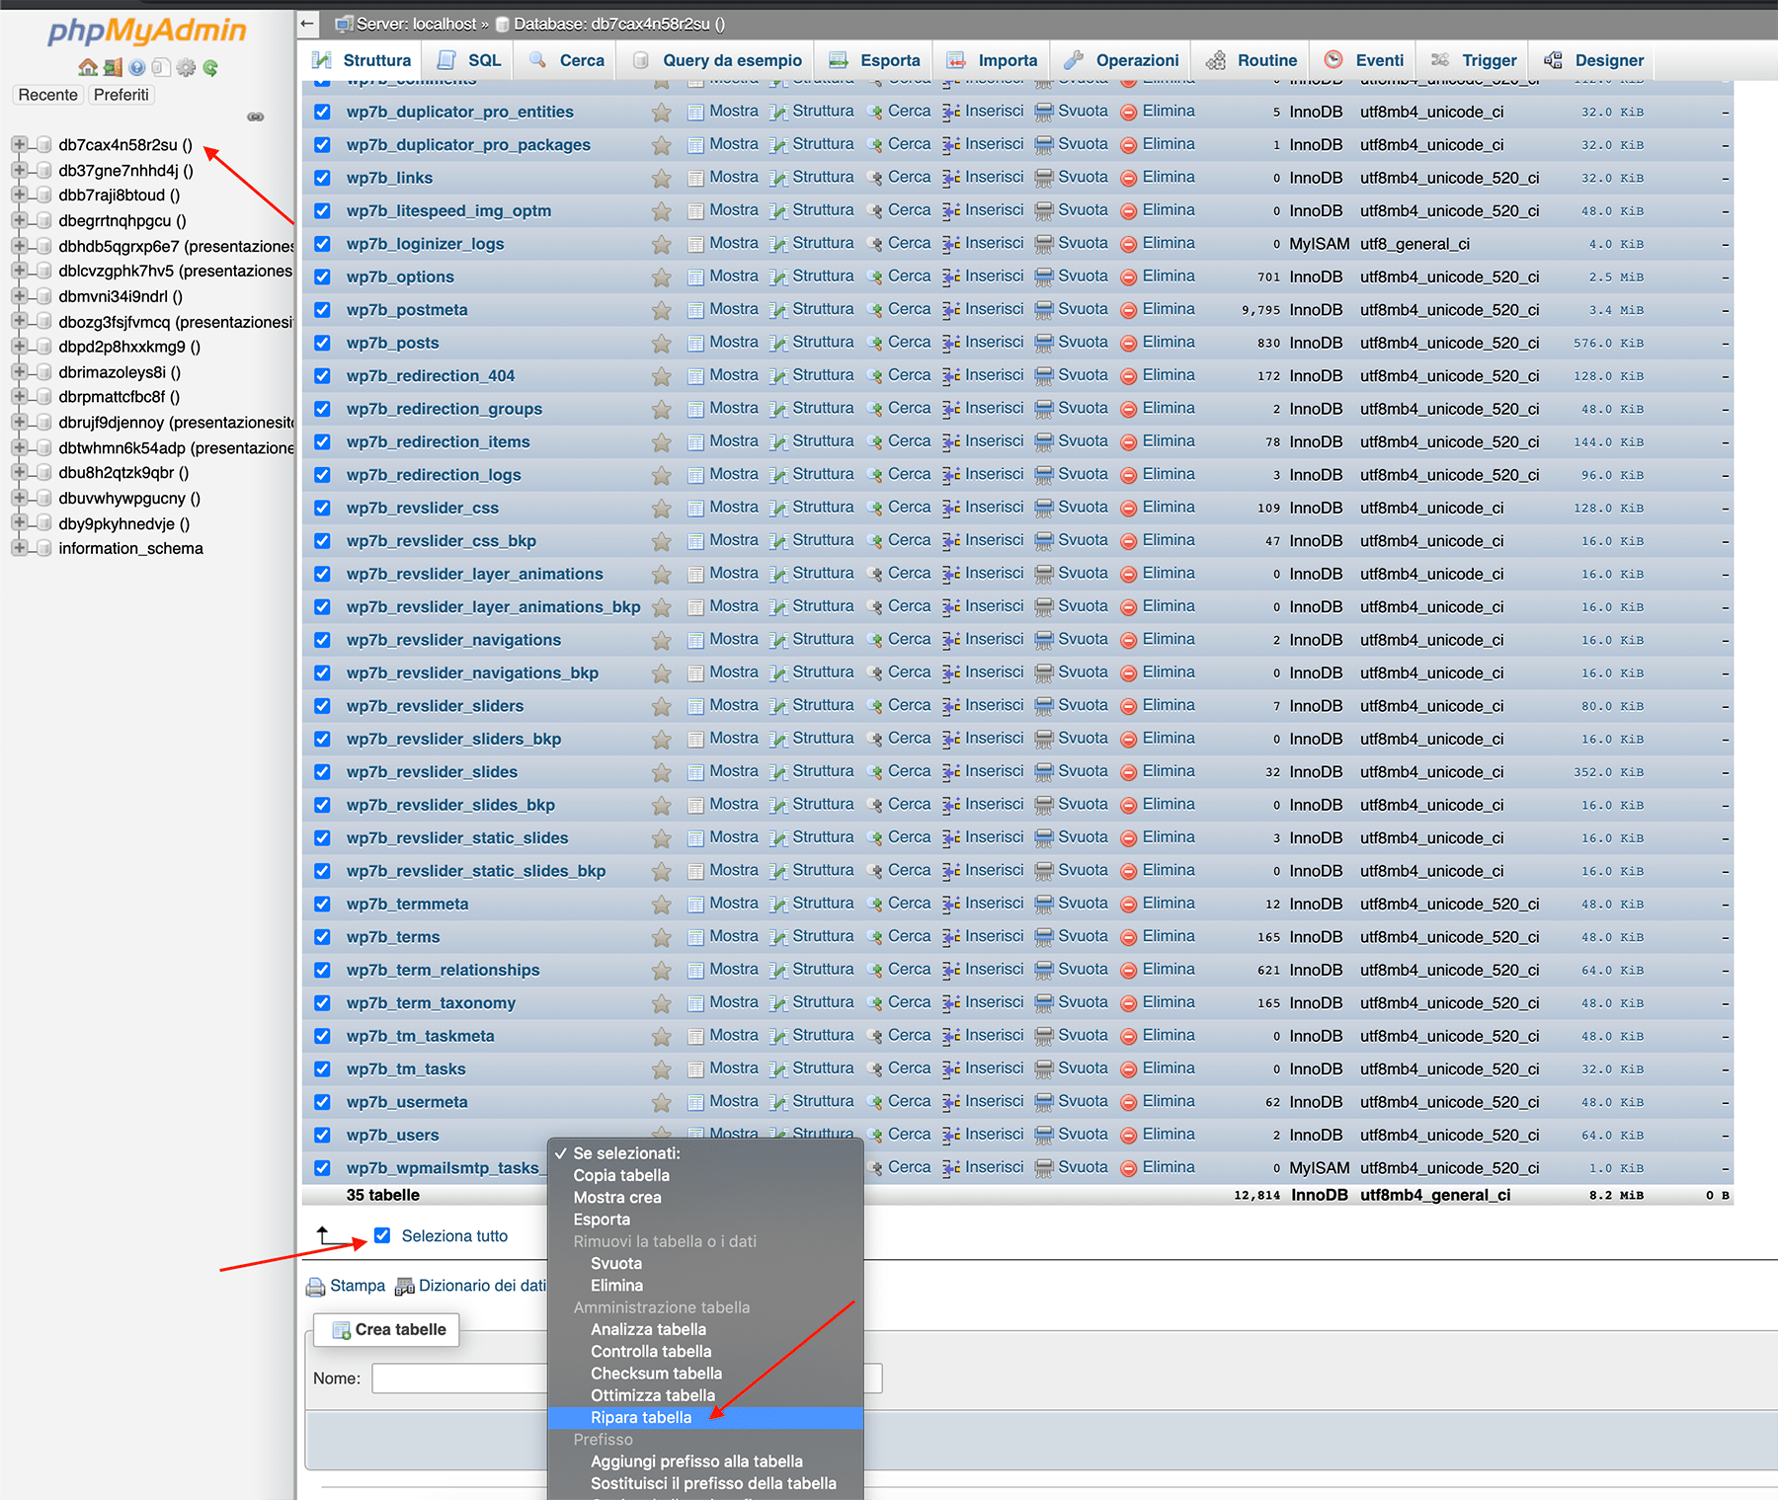Viewport: 1778px width, 1500px height.
Task: Uncheck wp7b_users table checkbox
Action: 322,1135
